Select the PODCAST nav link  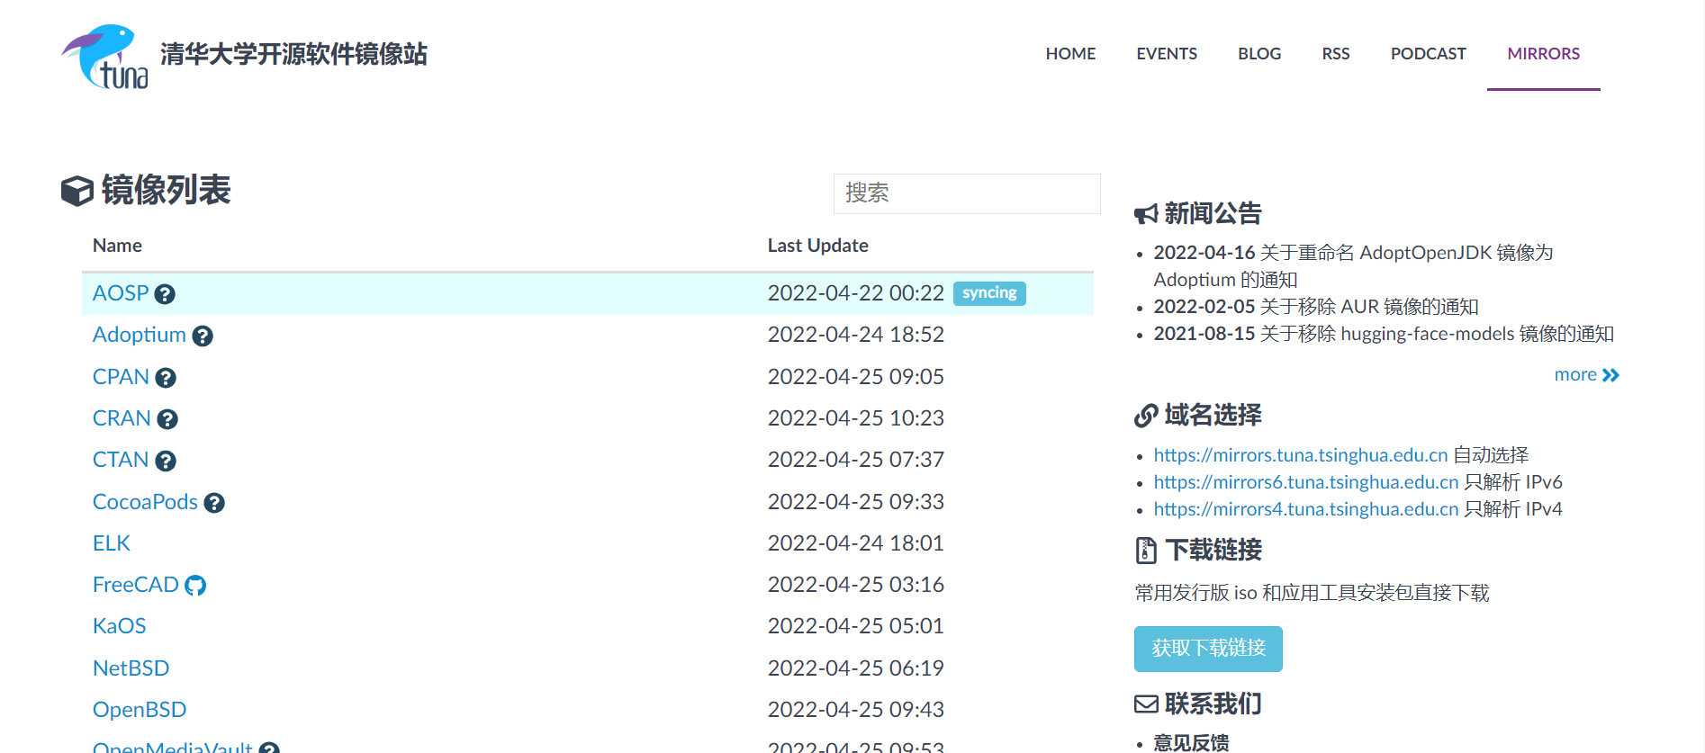1428,54
